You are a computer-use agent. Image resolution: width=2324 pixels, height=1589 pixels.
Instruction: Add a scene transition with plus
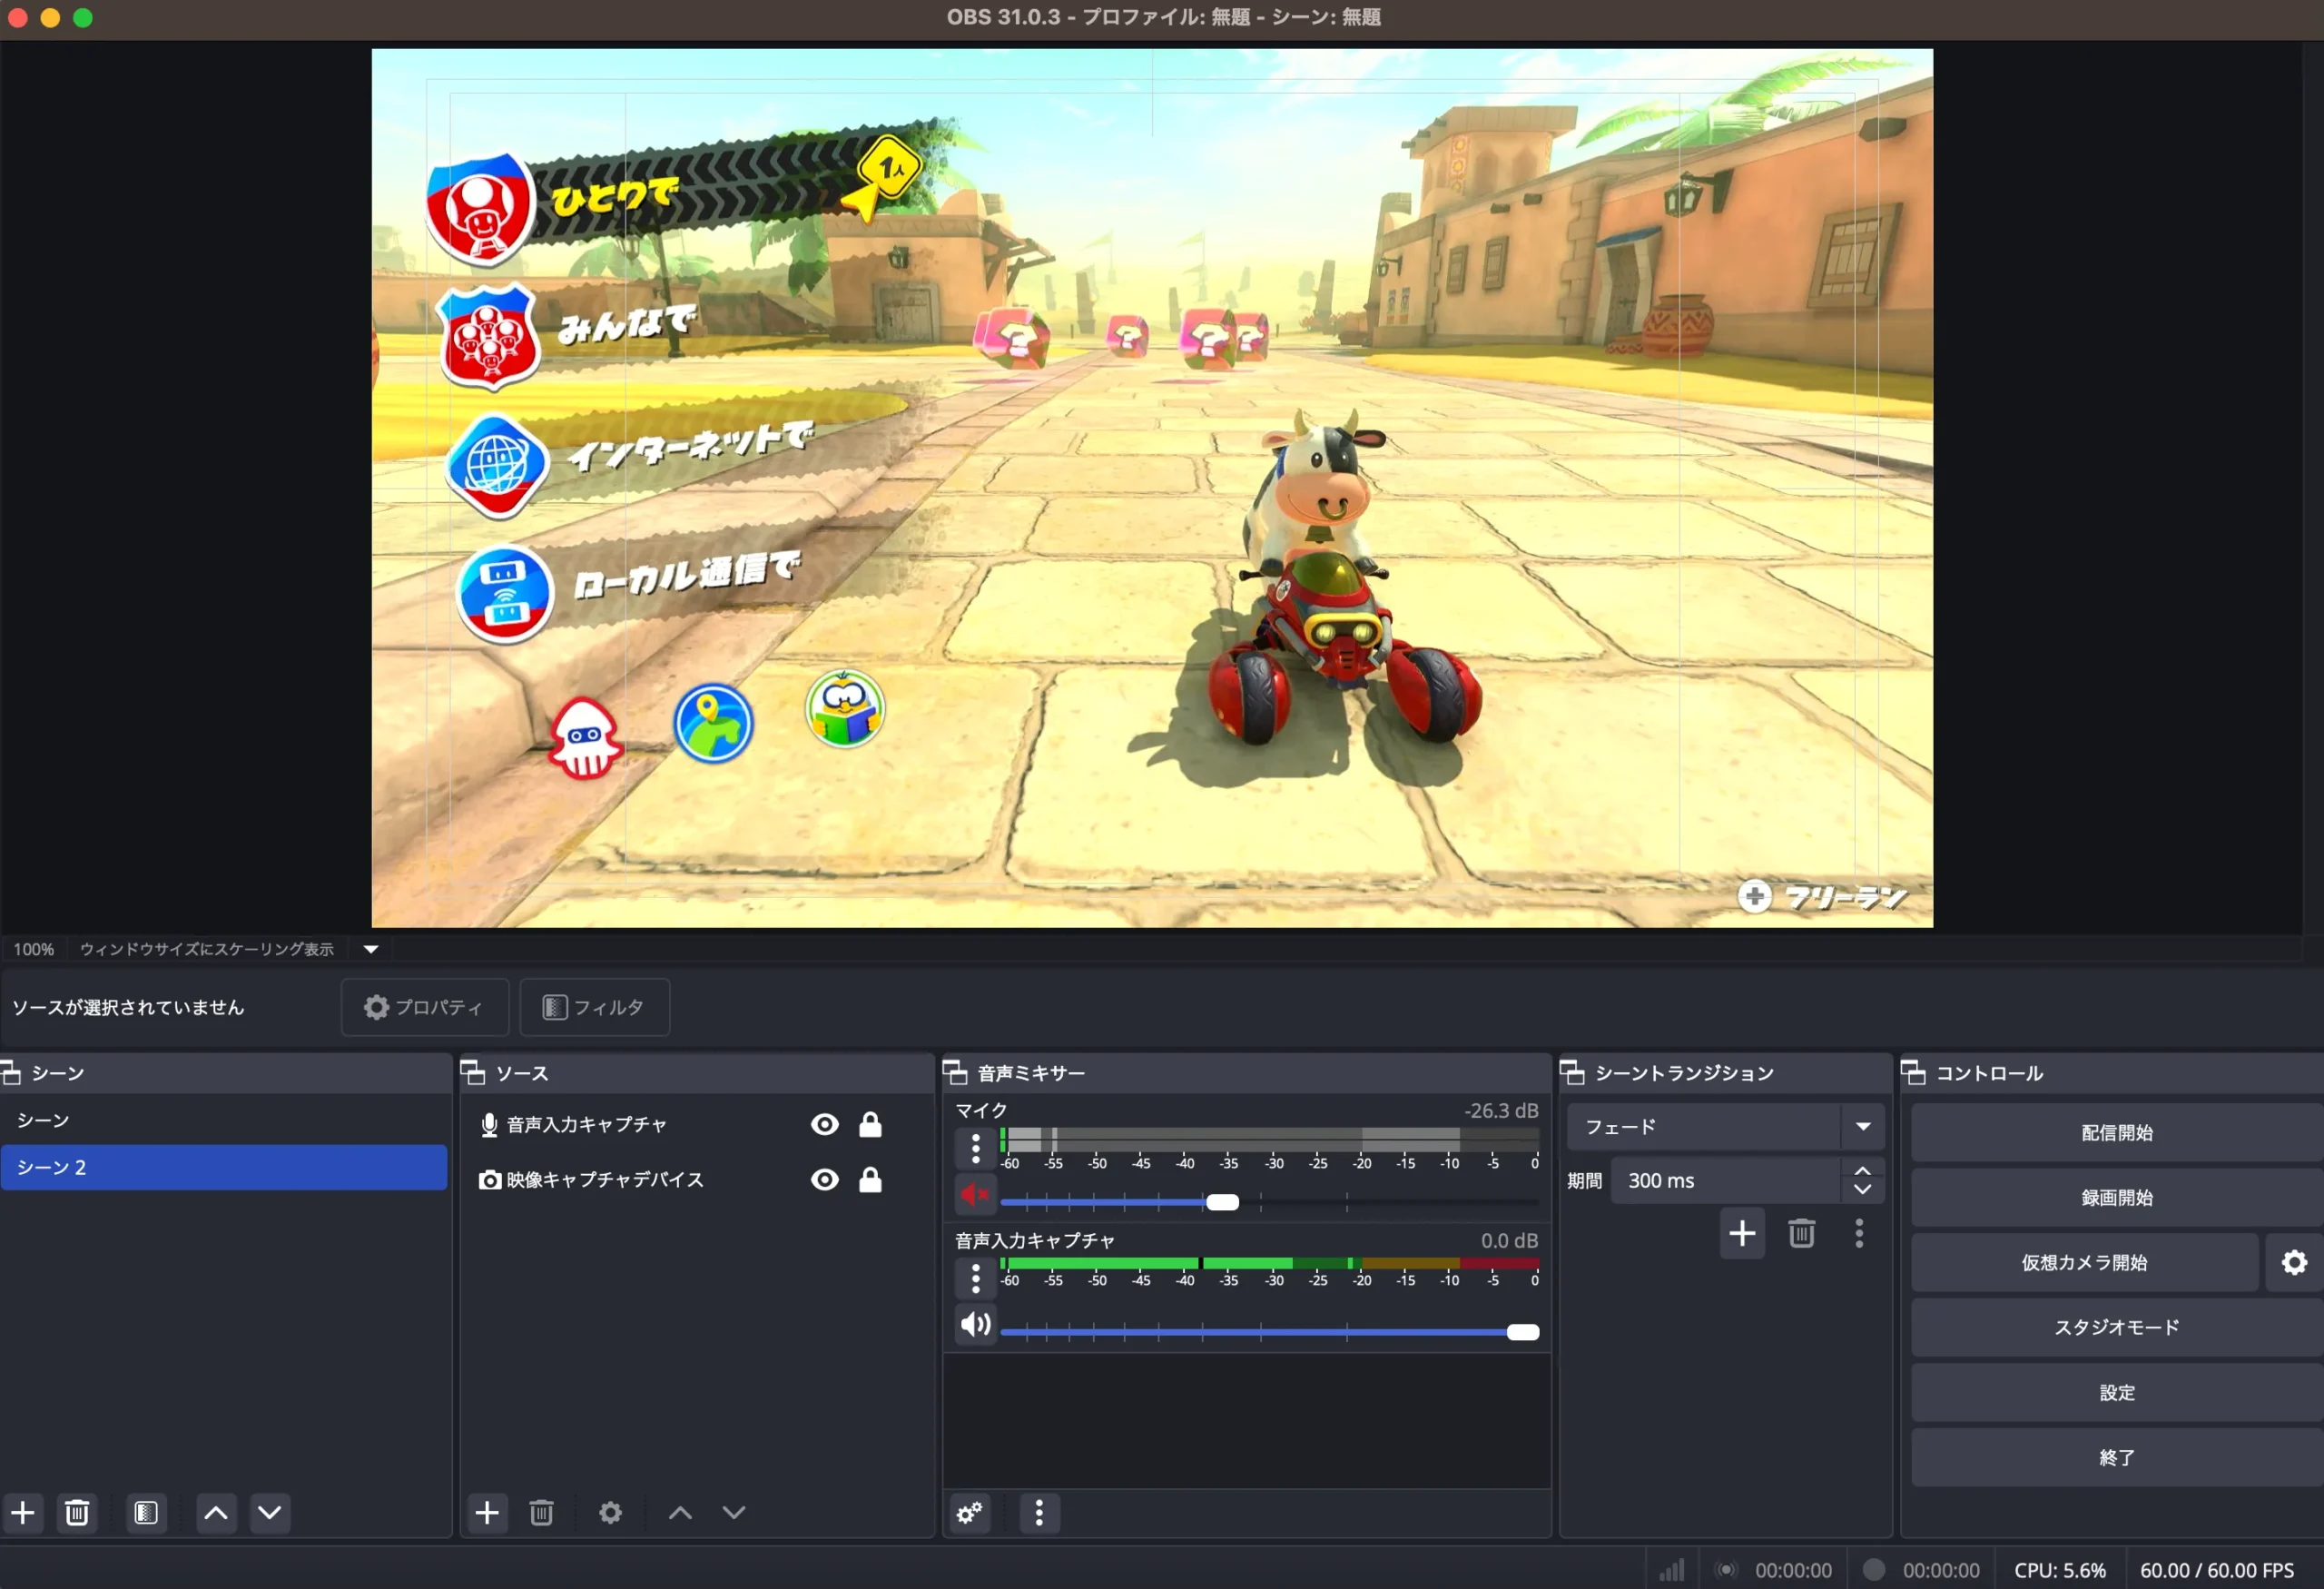pyautogui.click(x=1742, y=1233)
